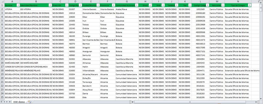This screenshot has width=263, height=104.
Task: Select Codigo Colegio cell 20008192
Action: [x=200, y=17]
